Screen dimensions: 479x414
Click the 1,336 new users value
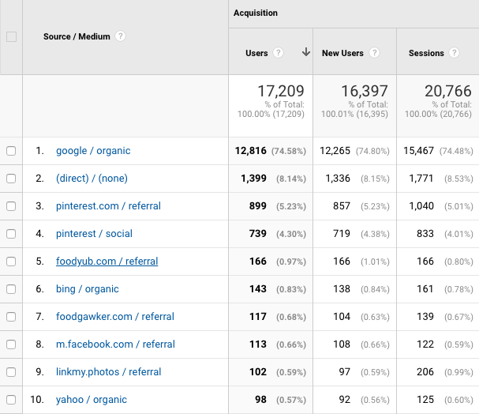[x=338, y=179]
